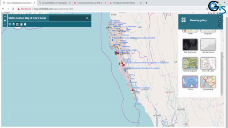228x128 pixels.
Task: Select the Streets basemap thumbnail
Action: point(190,31)
